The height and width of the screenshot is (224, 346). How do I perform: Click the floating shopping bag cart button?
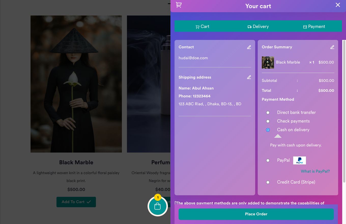pyautogui.click(x=157, y=206)
